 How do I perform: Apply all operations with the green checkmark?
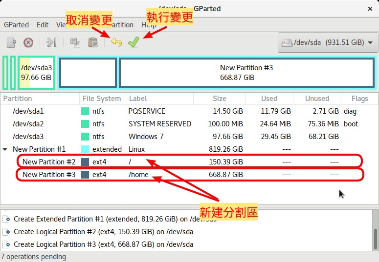(133, 42)
